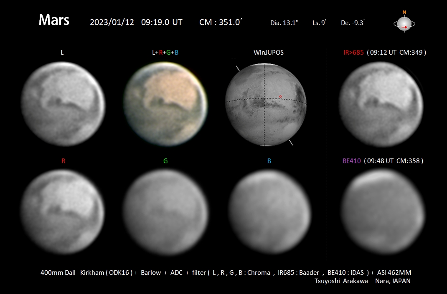
Task: Click 'De. -9.3°' text
Action: pyautogui.click(x=353, y=23)
